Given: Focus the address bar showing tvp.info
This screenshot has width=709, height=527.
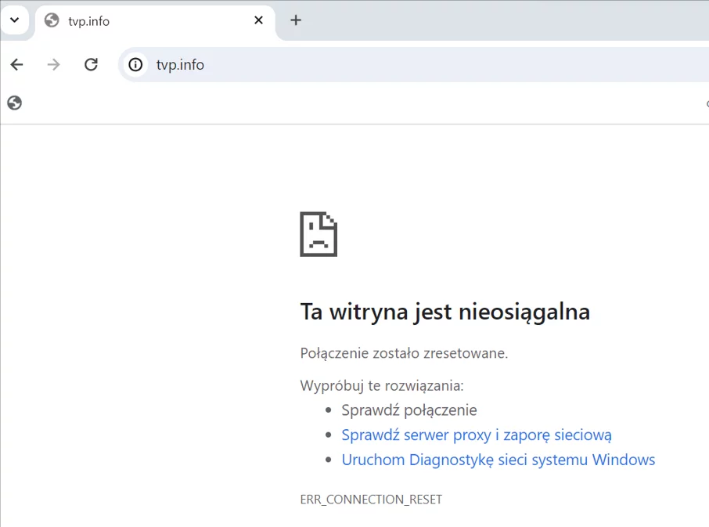Looking at the screenshot, I should (x=413, y=65).
